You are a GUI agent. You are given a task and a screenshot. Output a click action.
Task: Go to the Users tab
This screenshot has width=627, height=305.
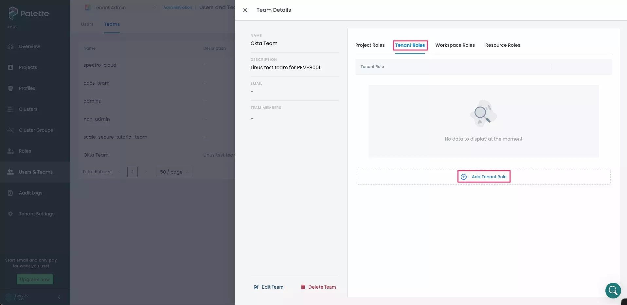point(87,24)
